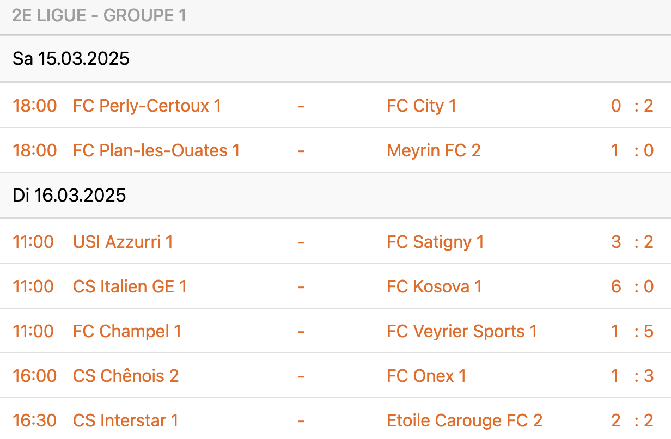The width and height of the screenshot is (671, 439).
Task: Click CS Interstar 1 team name
Action: (x=126, y=420)
